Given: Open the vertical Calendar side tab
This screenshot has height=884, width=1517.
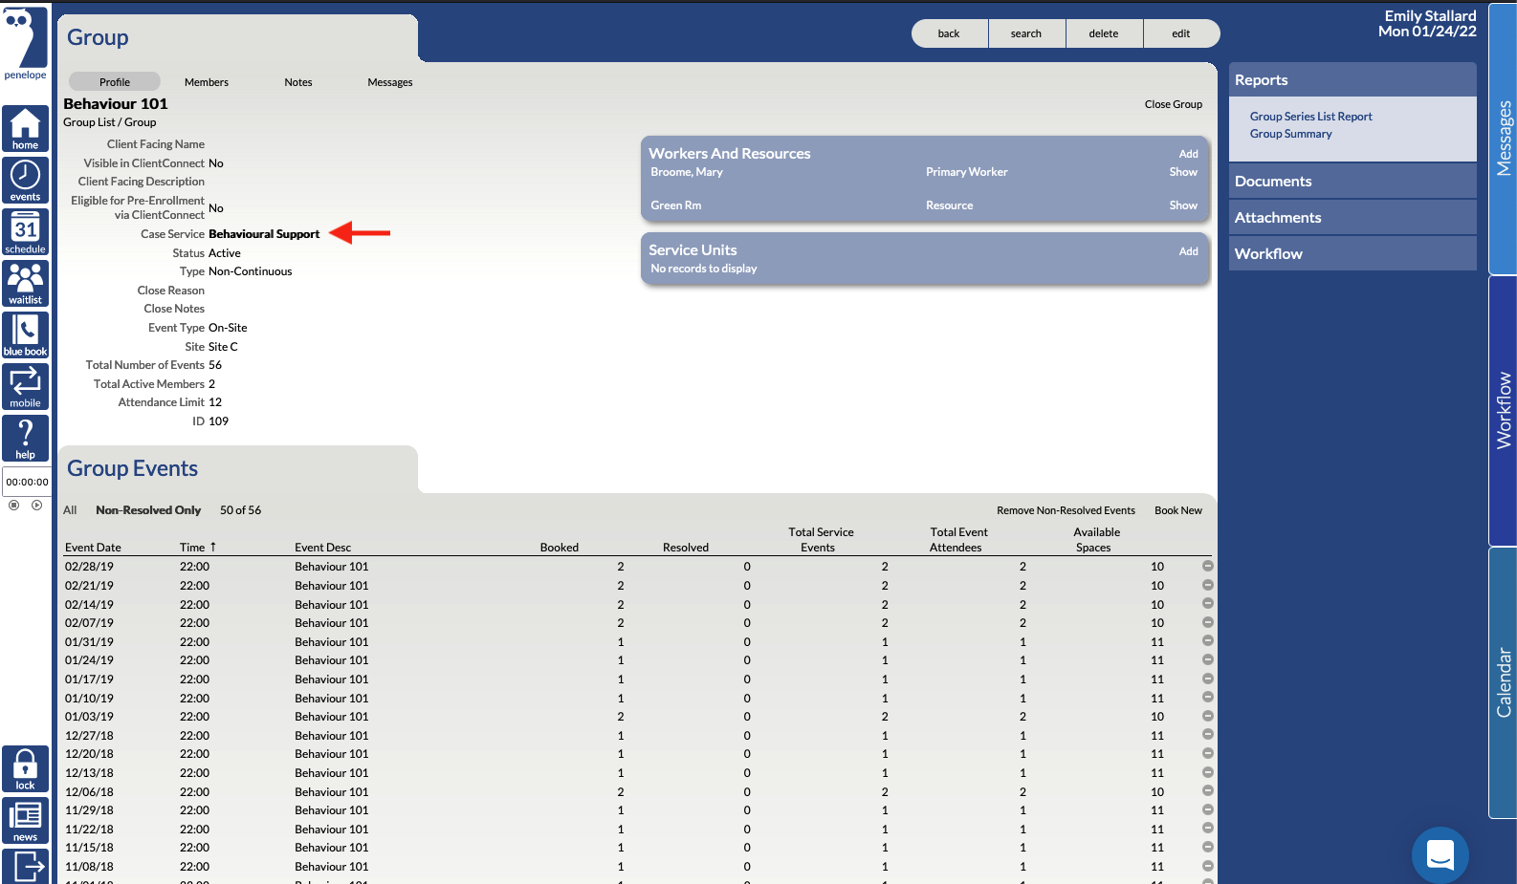Looking at the screenshot, I should (x=1504, y=682).
